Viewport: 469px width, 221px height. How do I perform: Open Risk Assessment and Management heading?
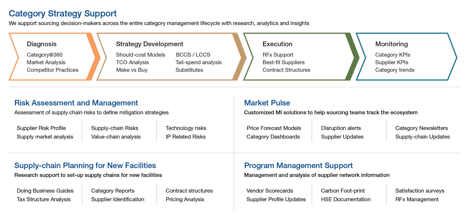(x=76, y=103)
